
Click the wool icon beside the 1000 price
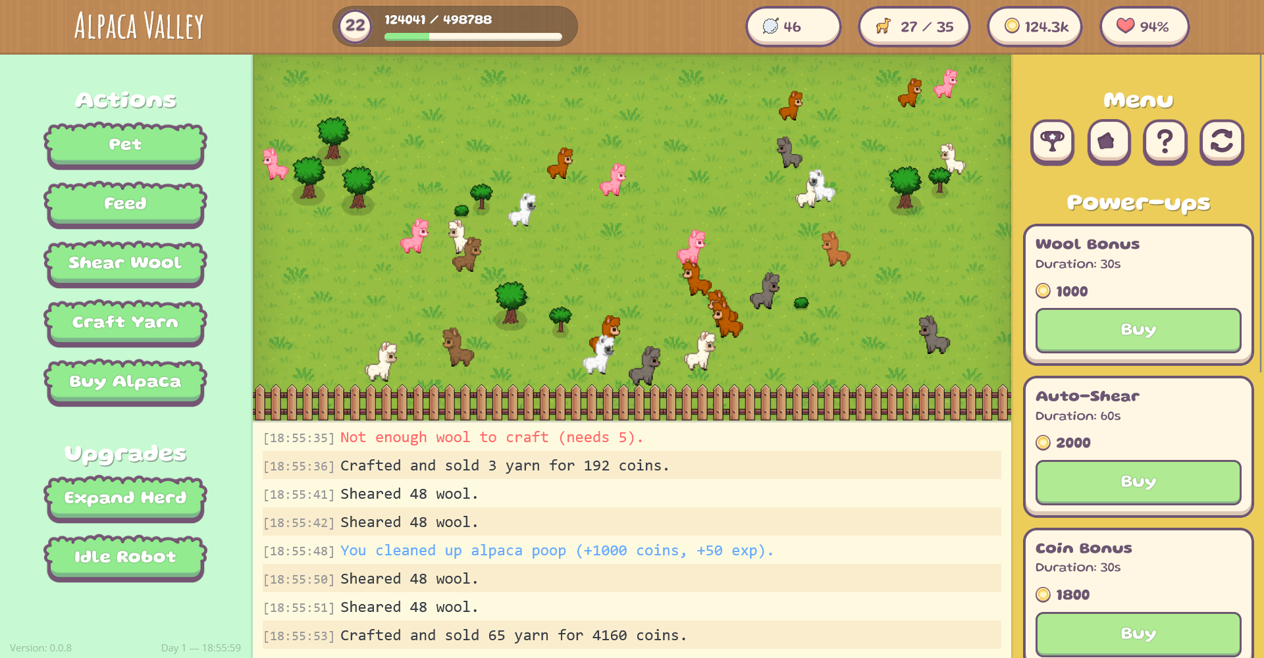(1043, 290)
